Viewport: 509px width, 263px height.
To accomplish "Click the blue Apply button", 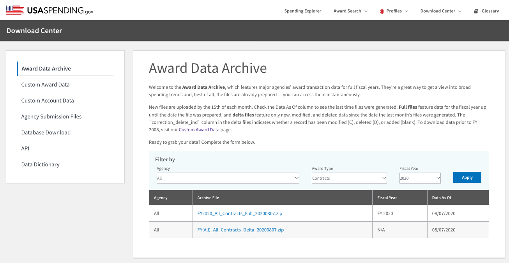I will [x=467, y=177].
